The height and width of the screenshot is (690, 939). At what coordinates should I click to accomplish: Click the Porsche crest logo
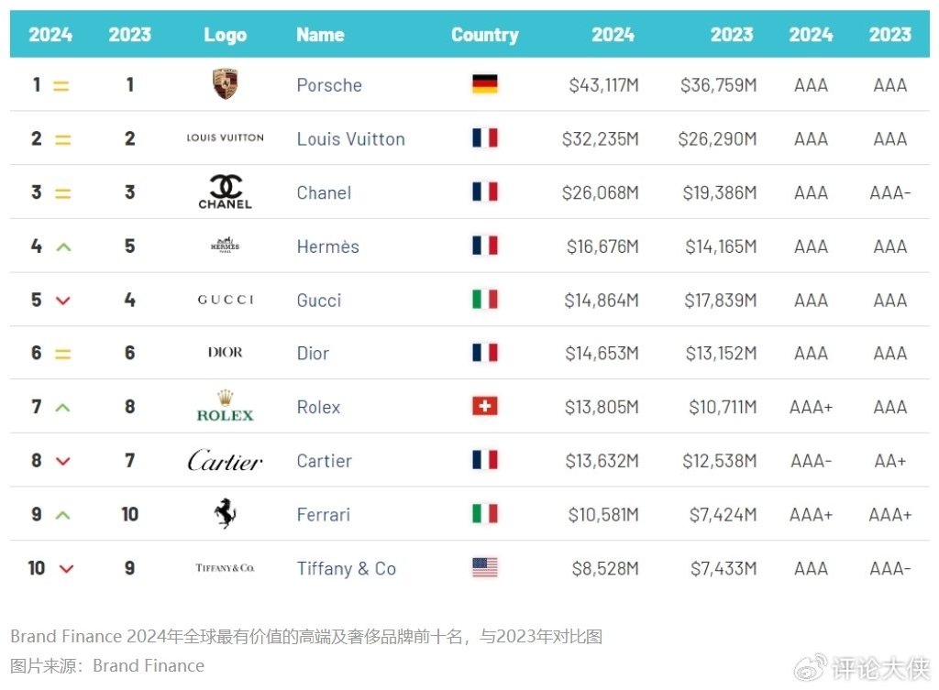click(x=225, y=84)
